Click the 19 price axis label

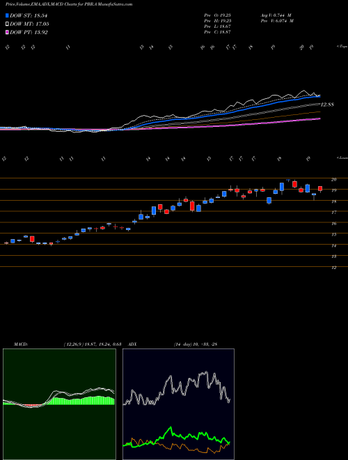click(333, 190)
